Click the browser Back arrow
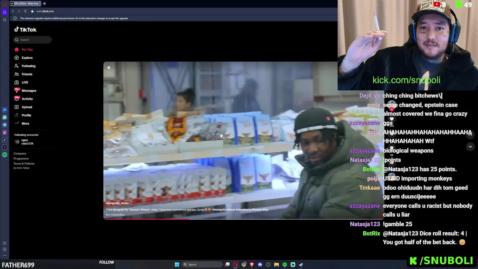Image resolution: width=478 pixels, height=269 pixels. click(13, 11)
